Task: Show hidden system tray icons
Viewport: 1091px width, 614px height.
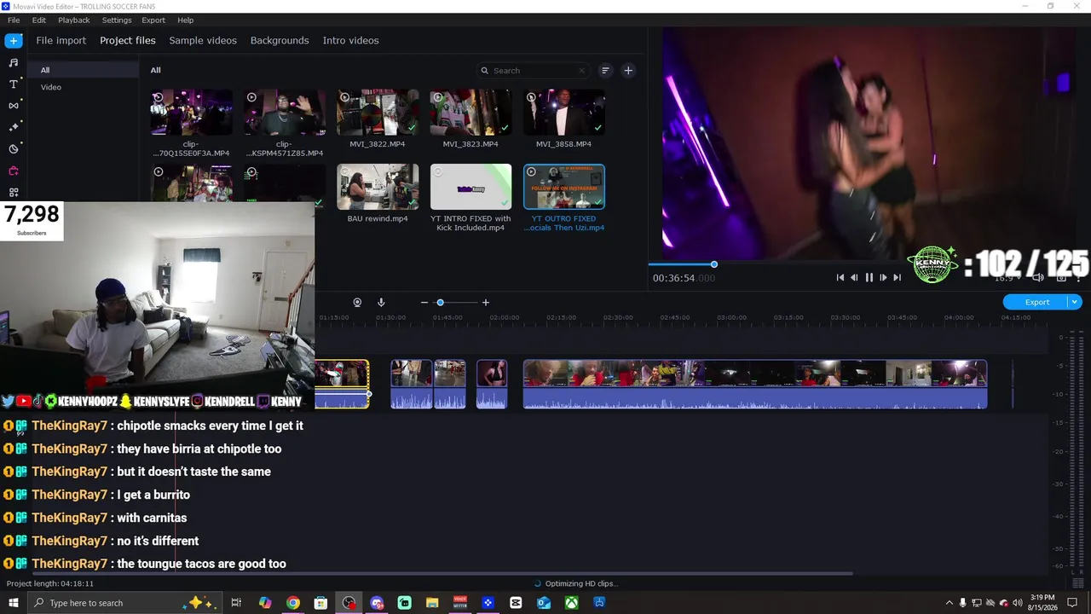Action: (x=950, y=603)
